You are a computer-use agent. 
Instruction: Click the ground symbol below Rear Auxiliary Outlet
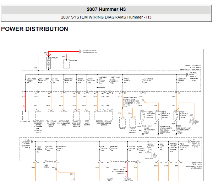[158, 134]
